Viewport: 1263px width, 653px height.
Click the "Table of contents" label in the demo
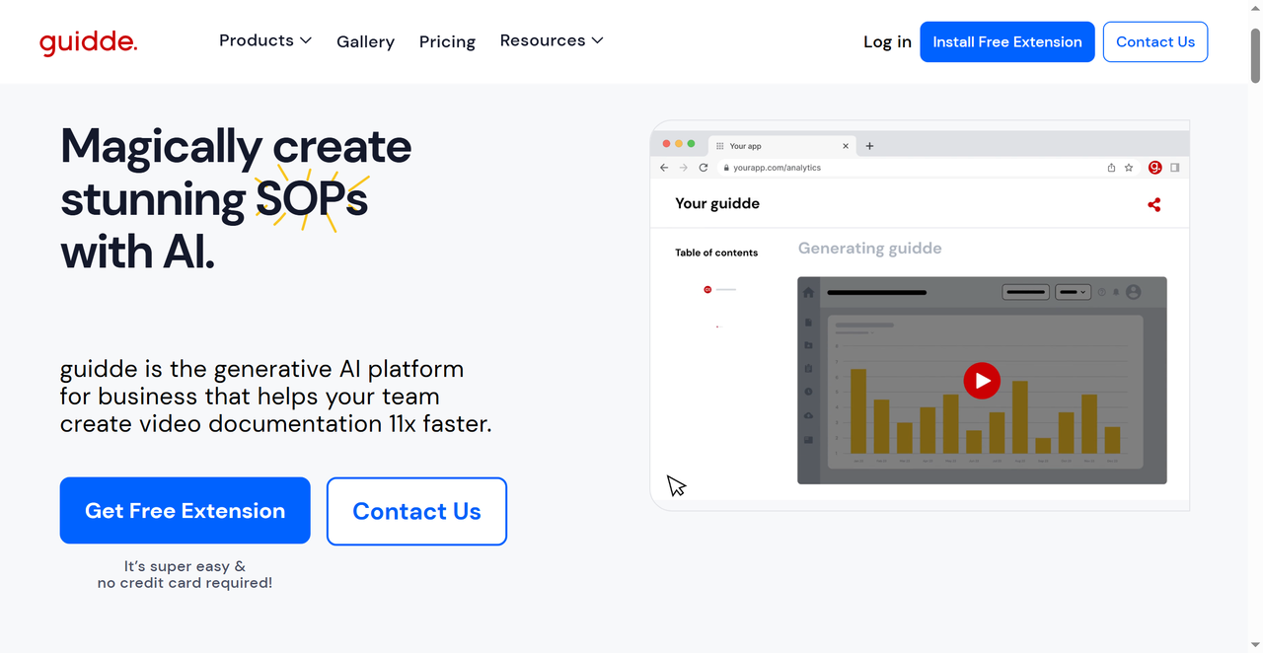click(x=716, y=254)
